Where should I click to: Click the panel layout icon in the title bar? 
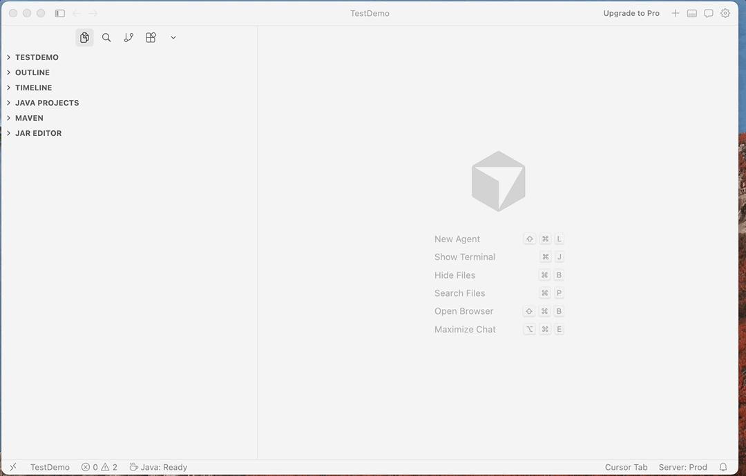[691, 13]
